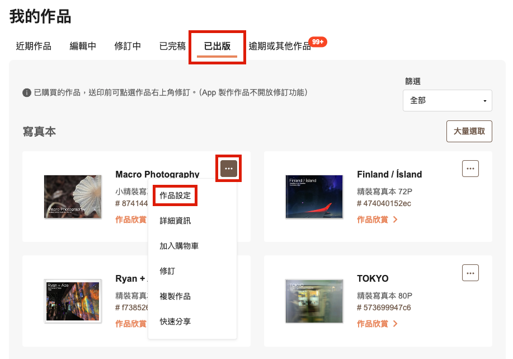Click the 大量選取 button

tap(469, 131)
